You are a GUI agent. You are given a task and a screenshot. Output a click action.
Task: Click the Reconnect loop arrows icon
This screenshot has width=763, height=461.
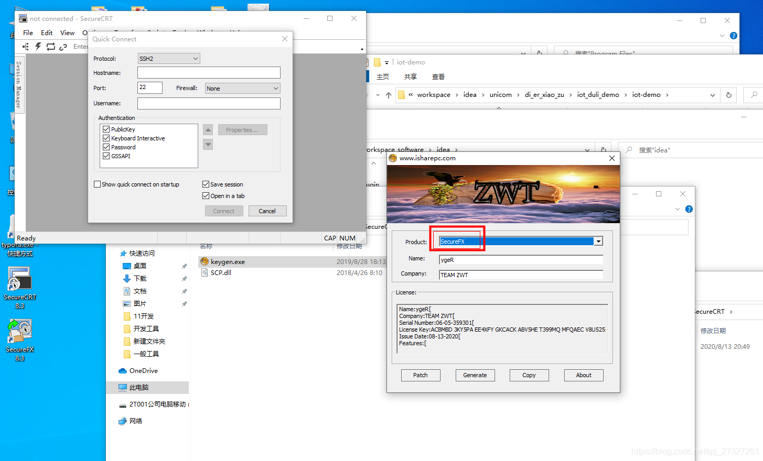(x=51, y=47)
